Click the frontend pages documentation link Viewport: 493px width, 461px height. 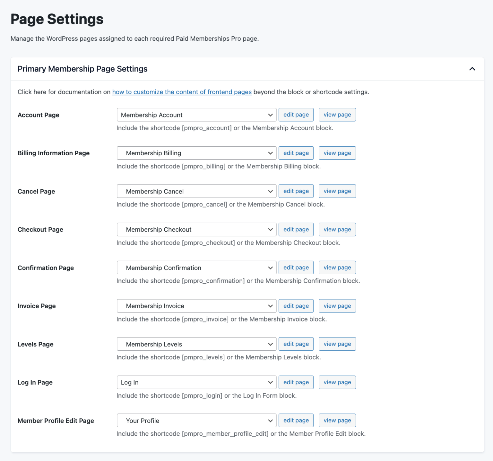click(x=182, y=92)
